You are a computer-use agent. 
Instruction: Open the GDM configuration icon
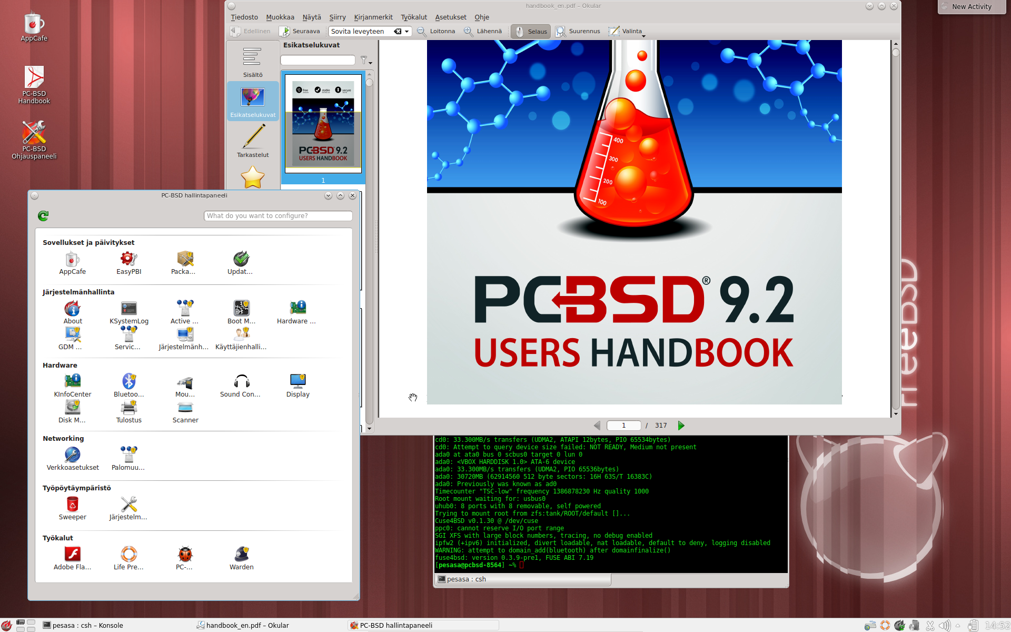[x=73, y=338]
